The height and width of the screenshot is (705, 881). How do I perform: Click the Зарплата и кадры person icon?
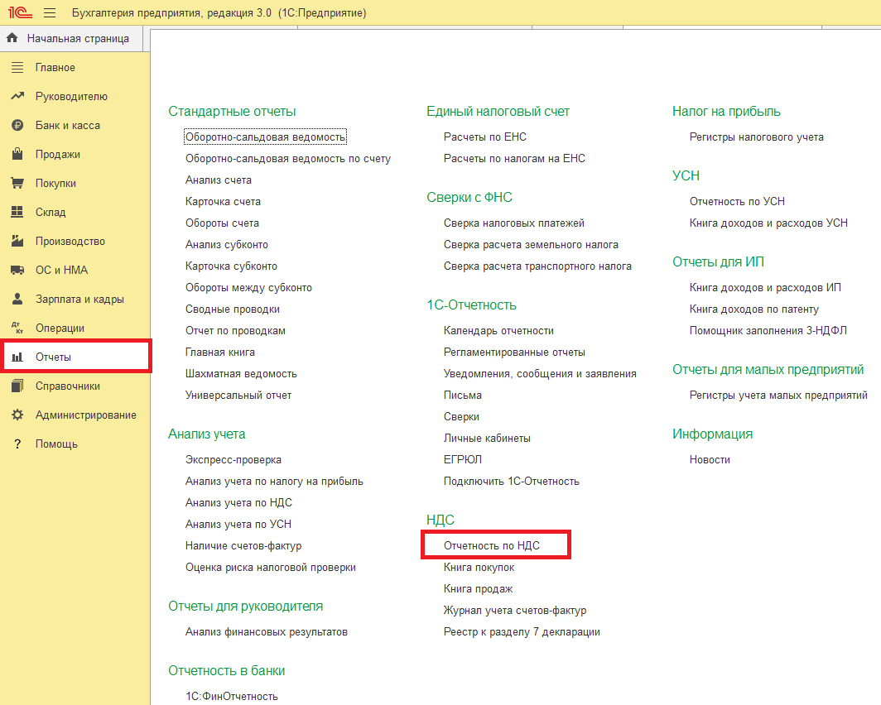coord(17,300)
